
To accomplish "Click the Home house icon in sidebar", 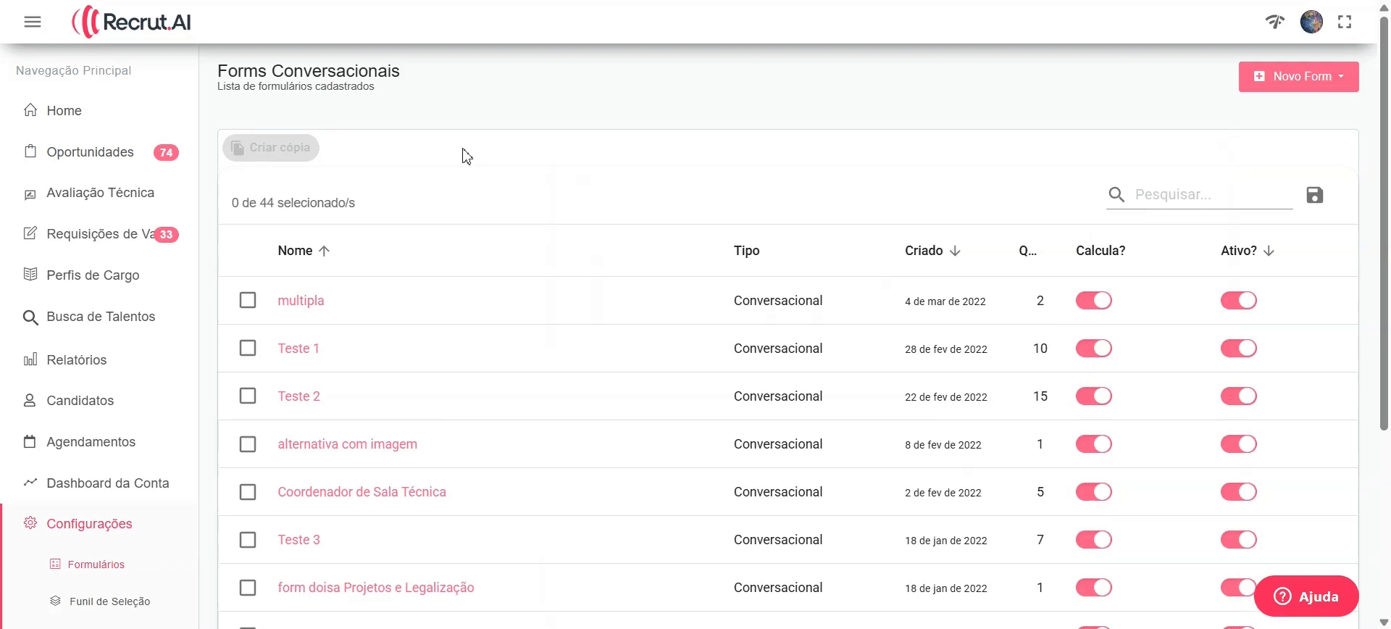I will (x=30, y=110).
